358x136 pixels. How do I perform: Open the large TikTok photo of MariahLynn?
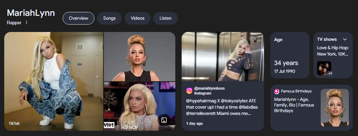(54, 81)
